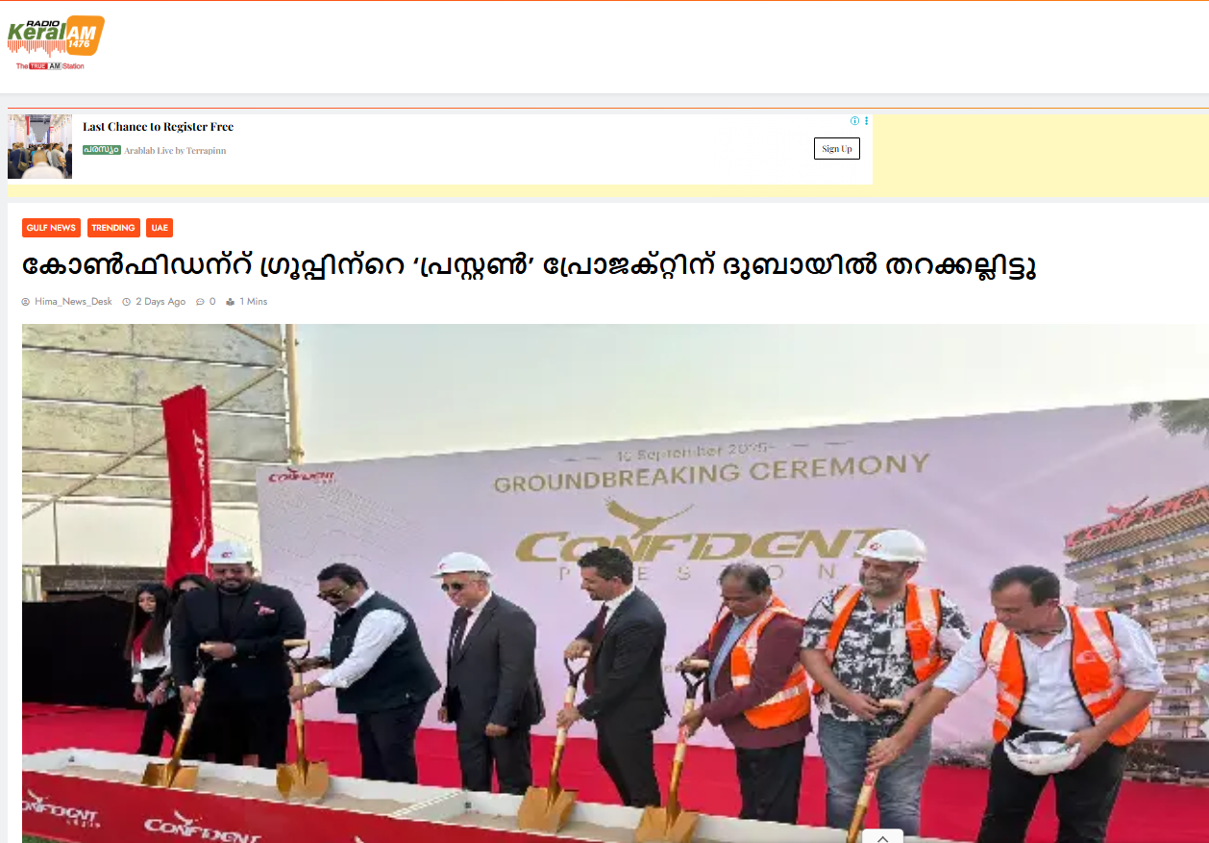The height and width of the screenshot is (843, 1209).
Task: Open the groundbreaking ceremony article photo
Action: click(x=615, y=583)
